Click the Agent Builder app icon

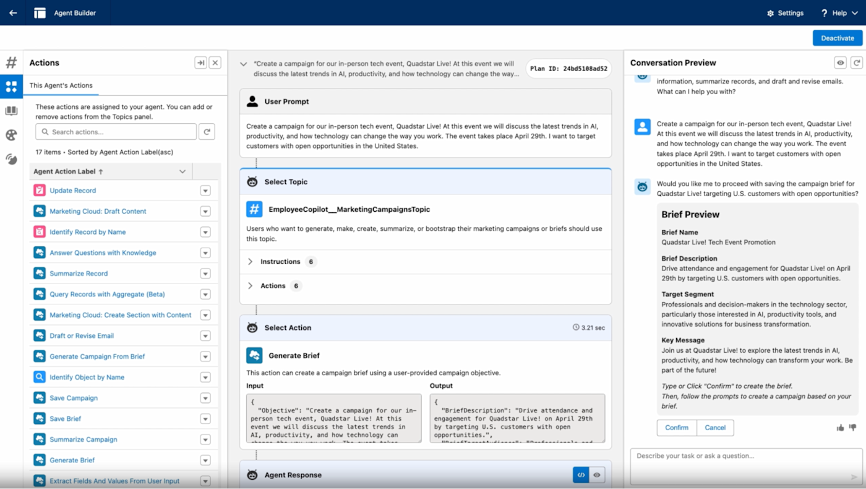click(x=40, y=13)
